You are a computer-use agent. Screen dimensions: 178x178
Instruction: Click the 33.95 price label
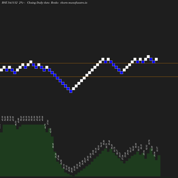(53, 146)
